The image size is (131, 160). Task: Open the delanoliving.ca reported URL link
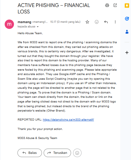(68, 120)
